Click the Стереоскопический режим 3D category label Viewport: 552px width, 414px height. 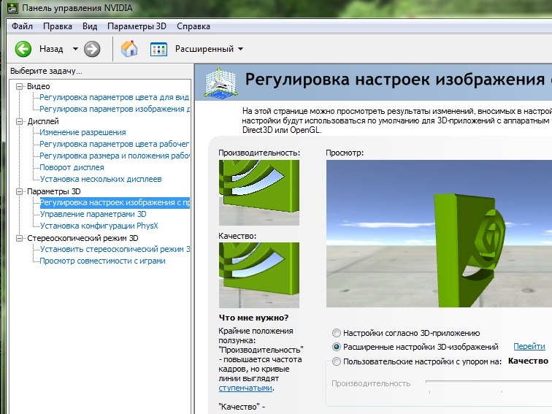coord(83,238)
